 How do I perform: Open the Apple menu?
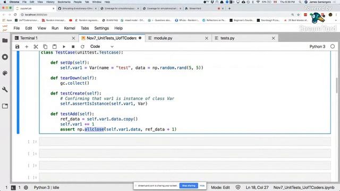pos(5,2)
